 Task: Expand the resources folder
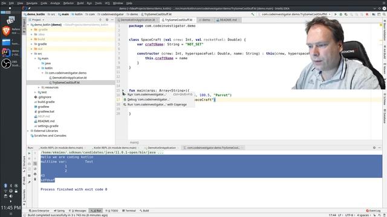point(39,87)
